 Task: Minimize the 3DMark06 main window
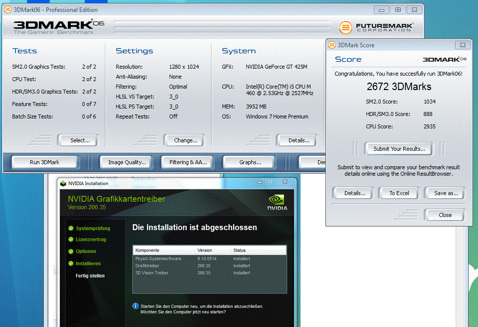point(381,10)
